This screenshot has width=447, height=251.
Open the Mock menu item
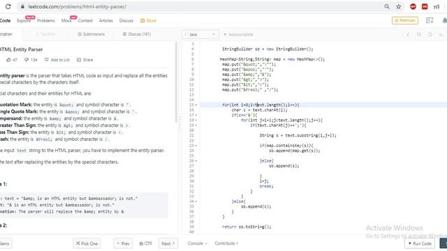pyautogui.click(x=66, y=20)
